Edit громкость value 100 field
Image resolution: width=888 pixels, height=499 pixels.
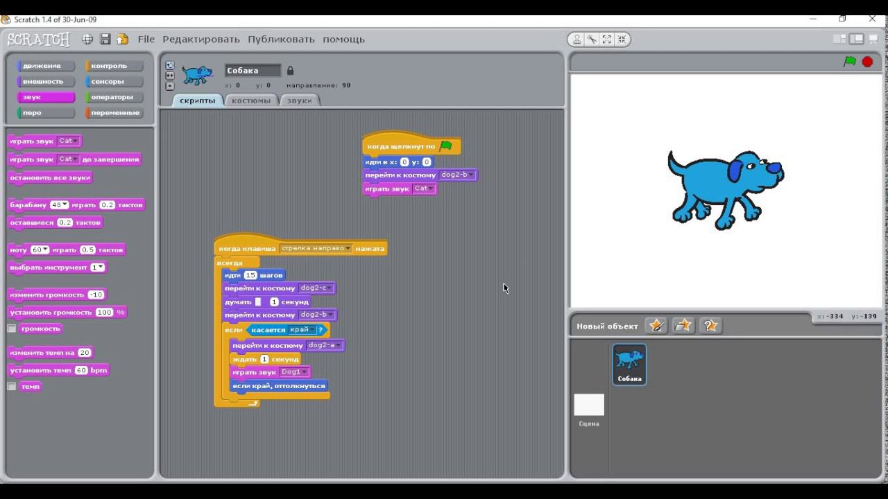(x=104, y=313)
